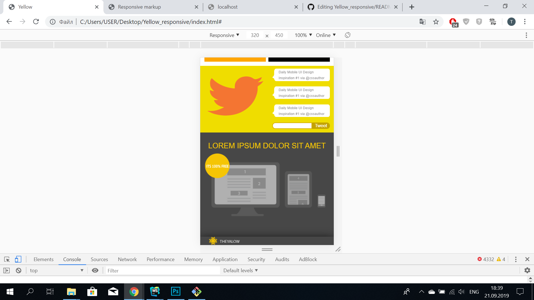Click the browser back arrow
The image size is (534, 300).
(x=9, y=22)
